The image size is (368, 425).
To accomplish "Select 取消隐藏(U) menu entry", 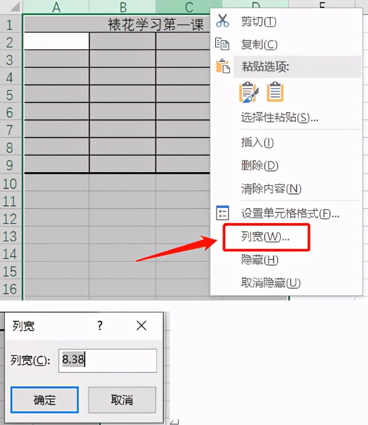I will click(271, 283).
